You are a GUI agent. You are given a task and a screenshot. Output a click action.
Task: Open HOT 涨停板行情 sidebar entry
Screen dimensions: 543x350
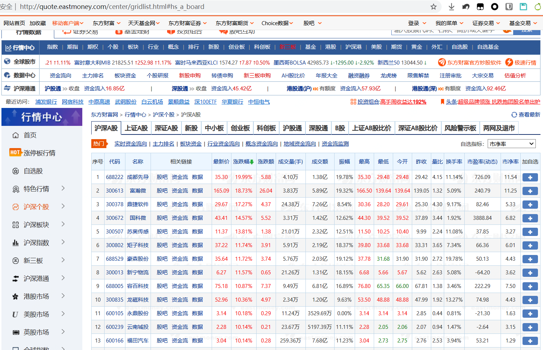tap(32, 153)
